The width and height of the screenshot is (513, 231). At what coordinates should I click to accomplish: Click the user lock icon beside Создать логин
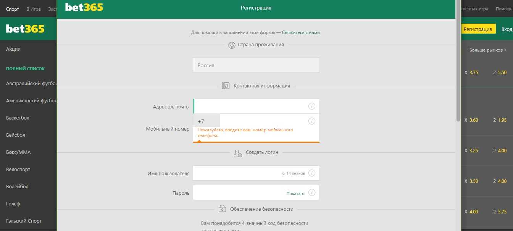[238, 153]
